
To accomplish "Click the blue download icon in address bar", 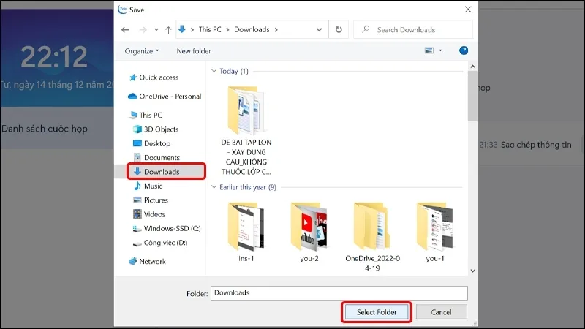I will (x=182, y=29).
